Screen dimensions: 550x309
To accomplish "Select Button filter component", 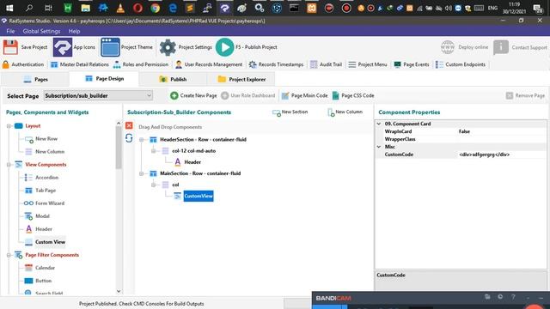I will coord(38,281).
